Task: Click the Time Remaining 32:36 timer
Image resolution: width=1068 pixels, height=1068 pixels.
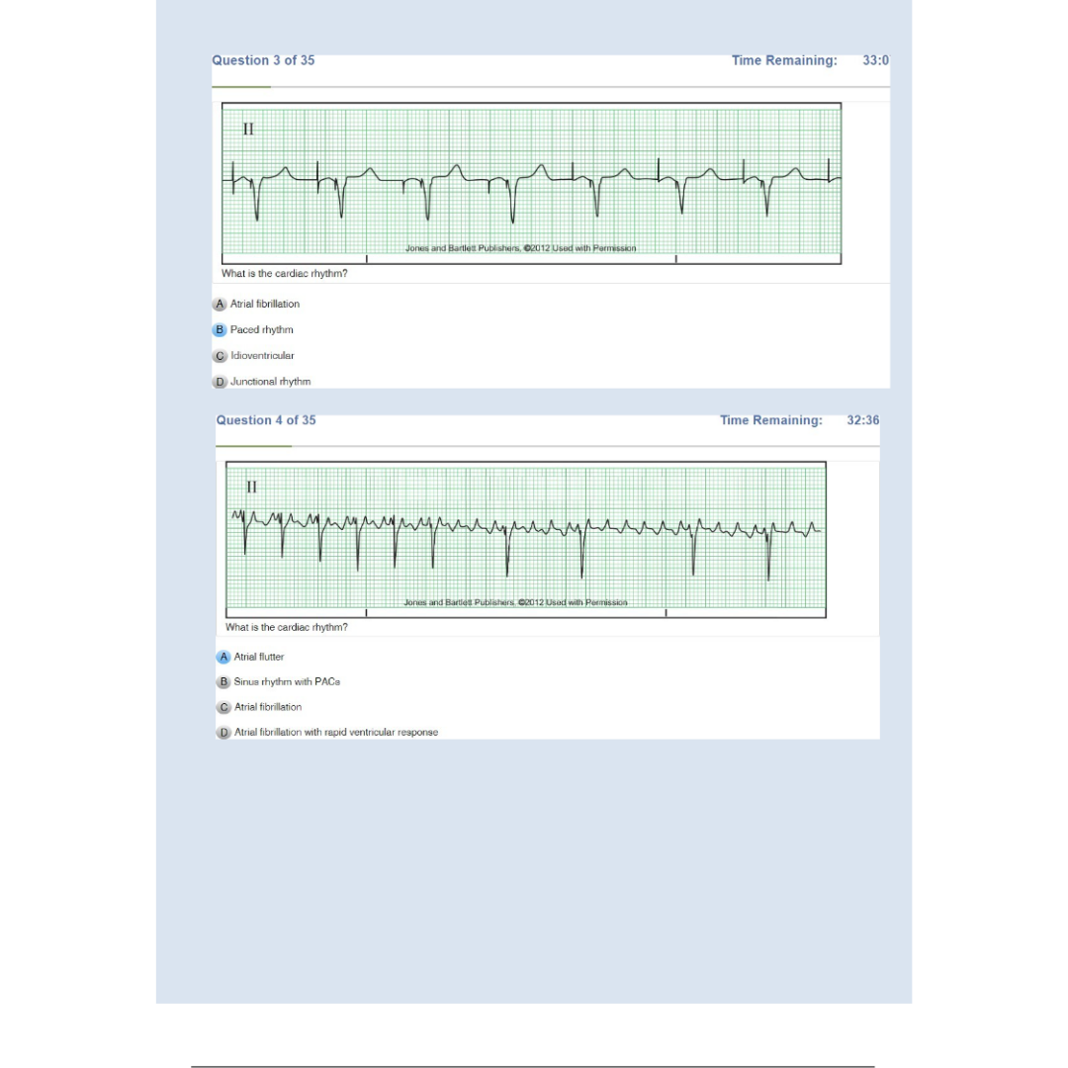Action: pyautogui.click(x=800, y=420)
